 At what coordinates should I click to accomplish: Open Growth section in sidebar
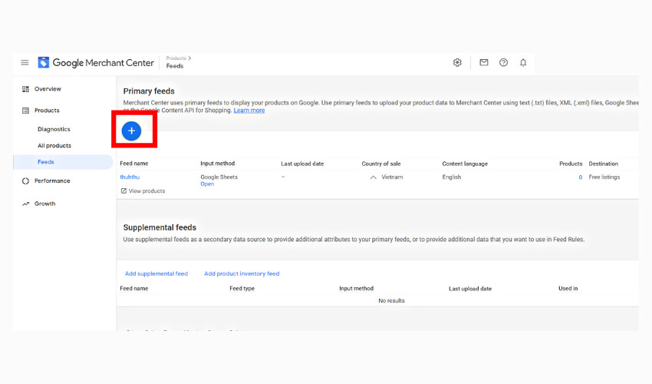pos(44,204)
